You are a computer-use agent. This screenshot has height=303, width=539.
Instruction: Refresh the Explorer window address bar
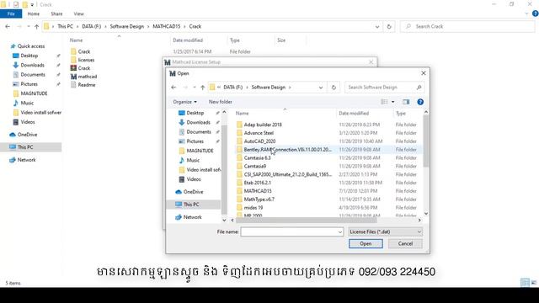[x=389, y=26]
